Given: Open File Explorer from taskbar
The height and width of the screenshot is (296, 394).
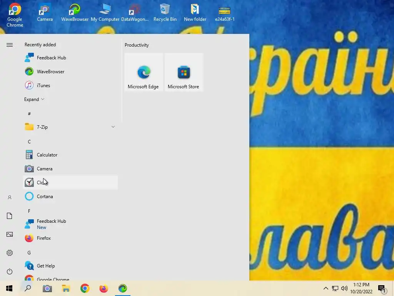Looking at the screenshot, I should [66, 288].
